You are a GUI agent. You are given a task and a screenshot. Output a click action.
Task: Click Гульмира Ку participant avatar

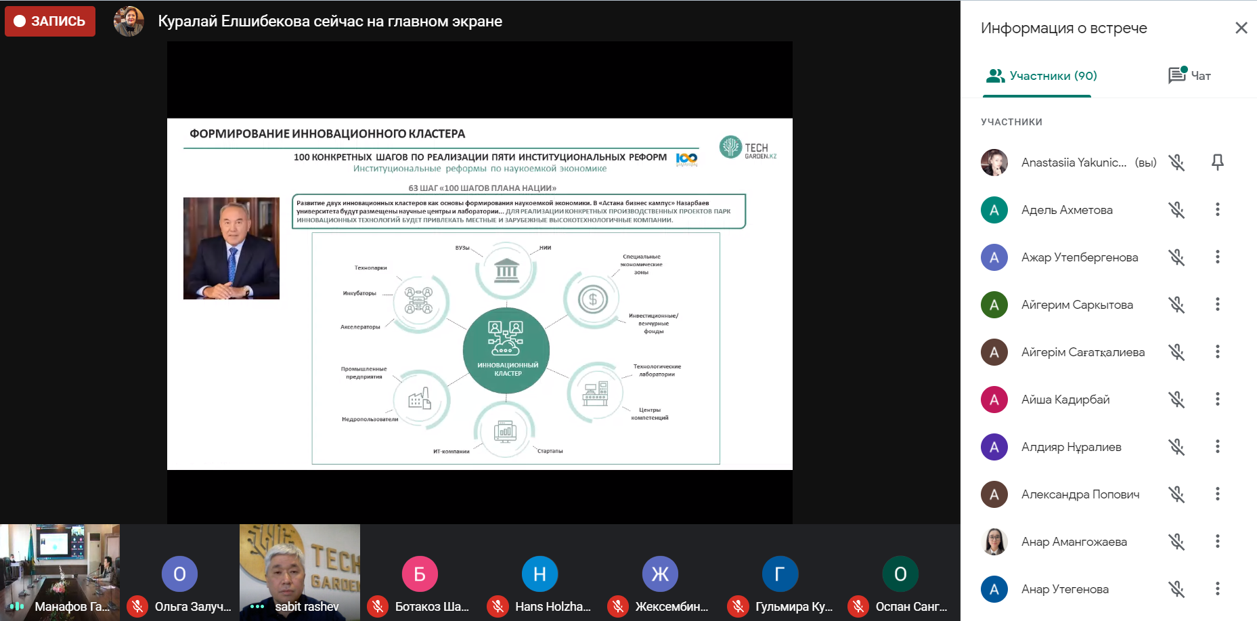780,574
